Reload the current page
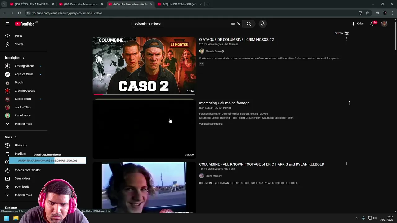The image size is (397, 223). click(19, 13)
